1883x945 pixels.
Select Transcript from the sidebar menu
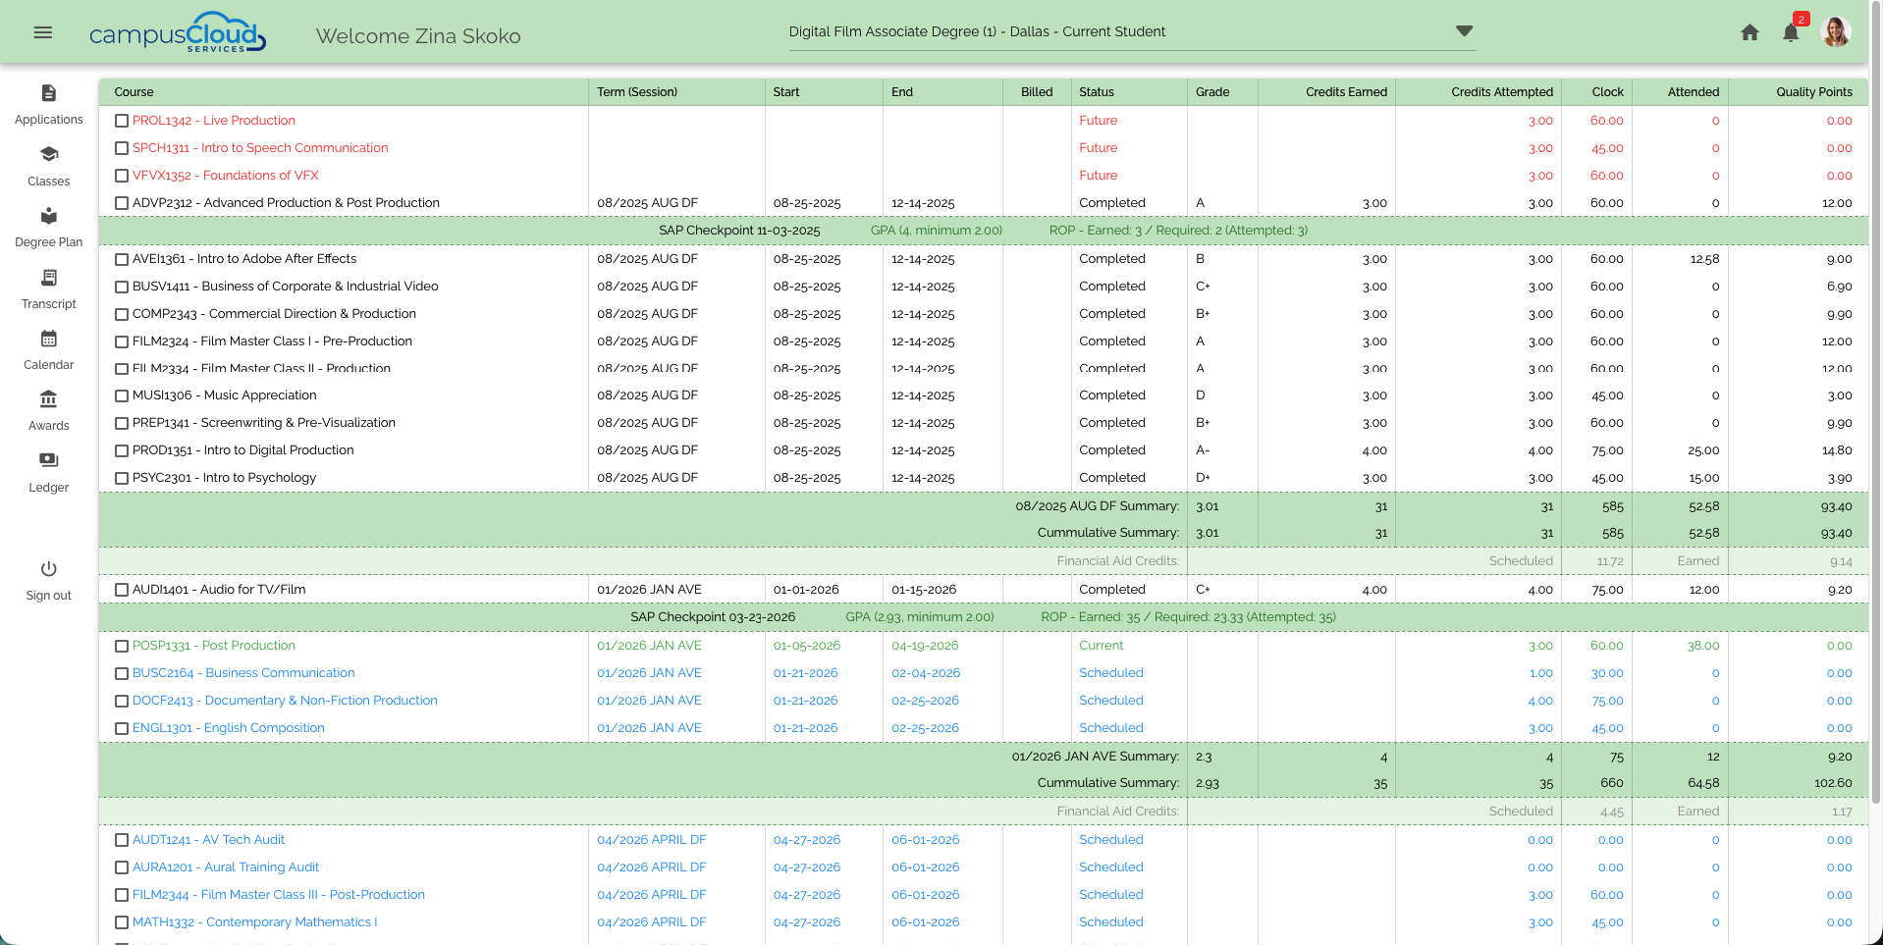tap(48, 278)
